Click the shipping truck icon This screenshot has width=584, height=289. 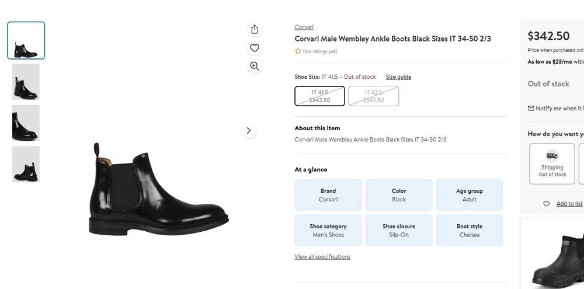(x=552, y=155)
